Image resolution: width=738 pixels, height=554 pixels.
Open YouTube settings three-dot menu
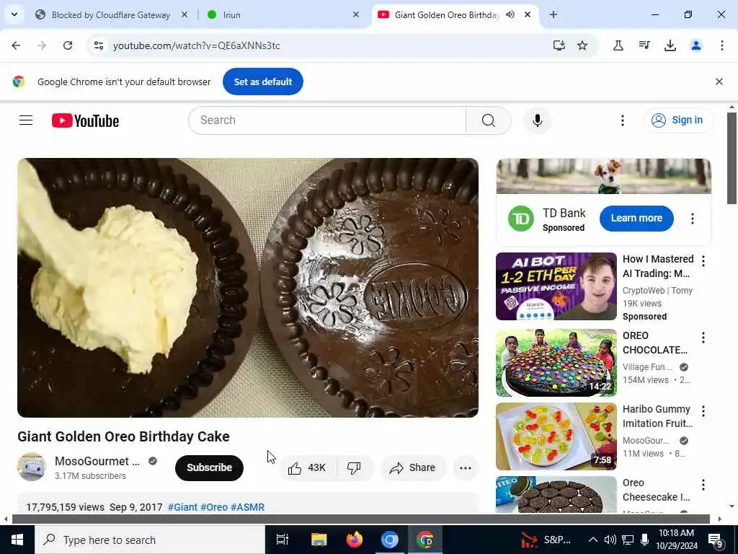tap(622, 120)
